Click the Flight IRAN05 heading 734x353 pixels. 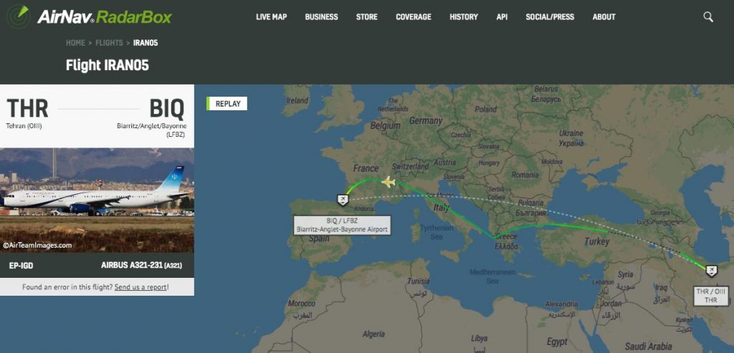coord(108,65)
